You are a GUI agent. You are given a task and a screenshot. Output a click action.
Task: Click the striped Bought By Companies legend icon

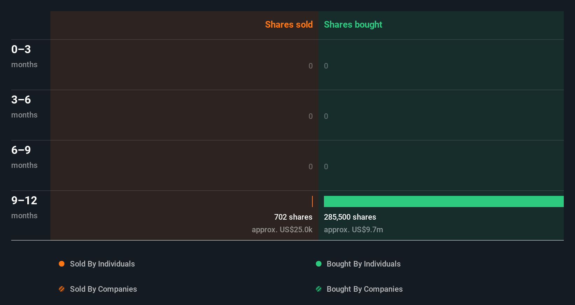click(319, 289)
